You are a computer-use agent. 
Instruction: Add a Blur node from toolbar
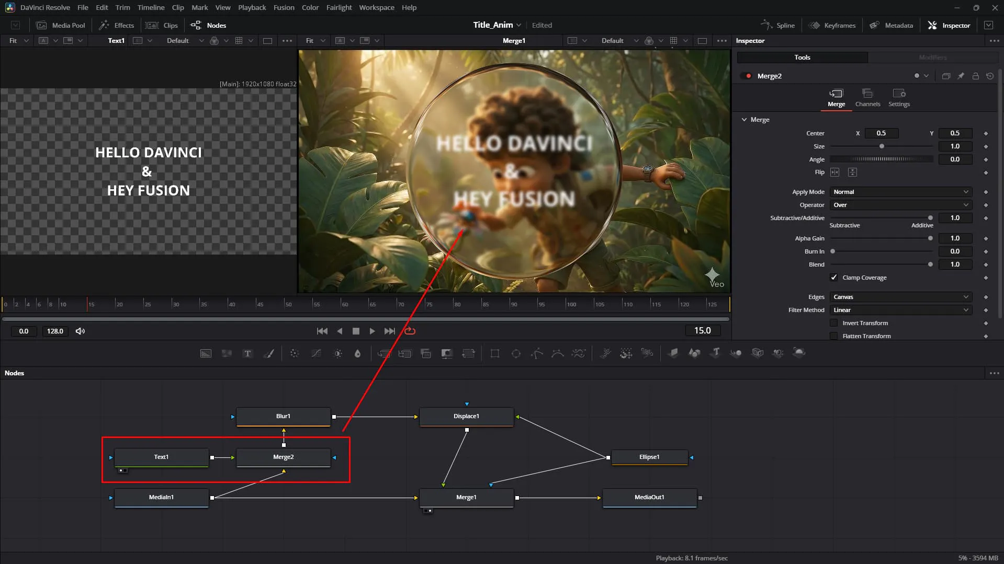[x=358, y=353]
